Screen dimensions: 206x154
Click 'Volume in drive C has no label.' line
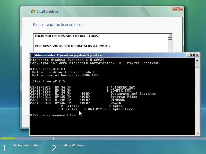tap(64, 72)
